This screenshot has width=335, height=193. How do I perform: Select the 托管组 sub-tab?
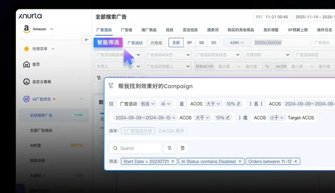coord(157,43)
